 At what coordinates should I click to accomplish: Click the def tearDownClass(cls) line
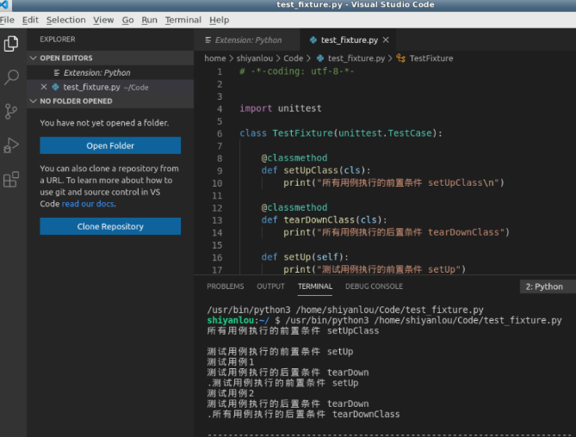324,219
